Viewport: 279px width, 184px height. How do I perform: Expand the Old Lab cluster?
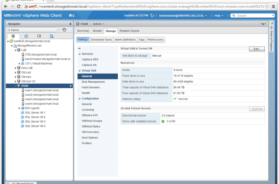coord(15,72)
